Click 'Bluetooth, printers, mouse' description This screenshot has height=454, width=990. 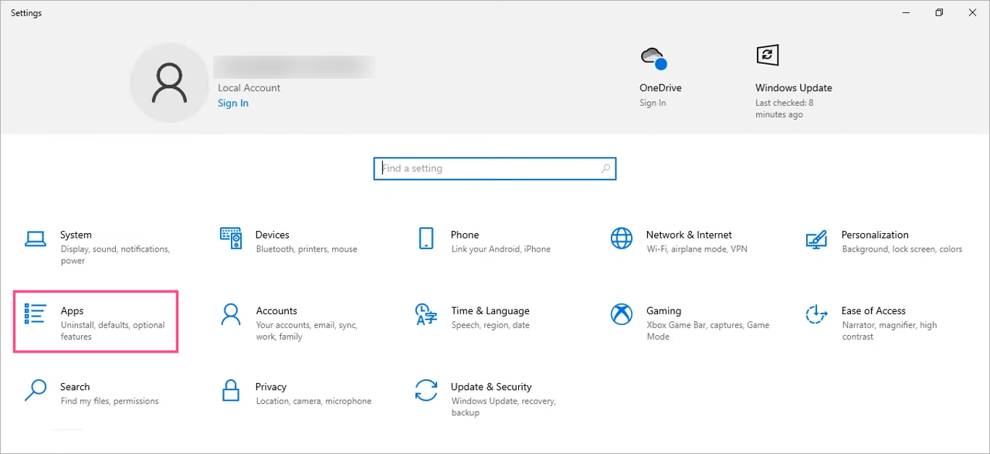tap(307, 249)
